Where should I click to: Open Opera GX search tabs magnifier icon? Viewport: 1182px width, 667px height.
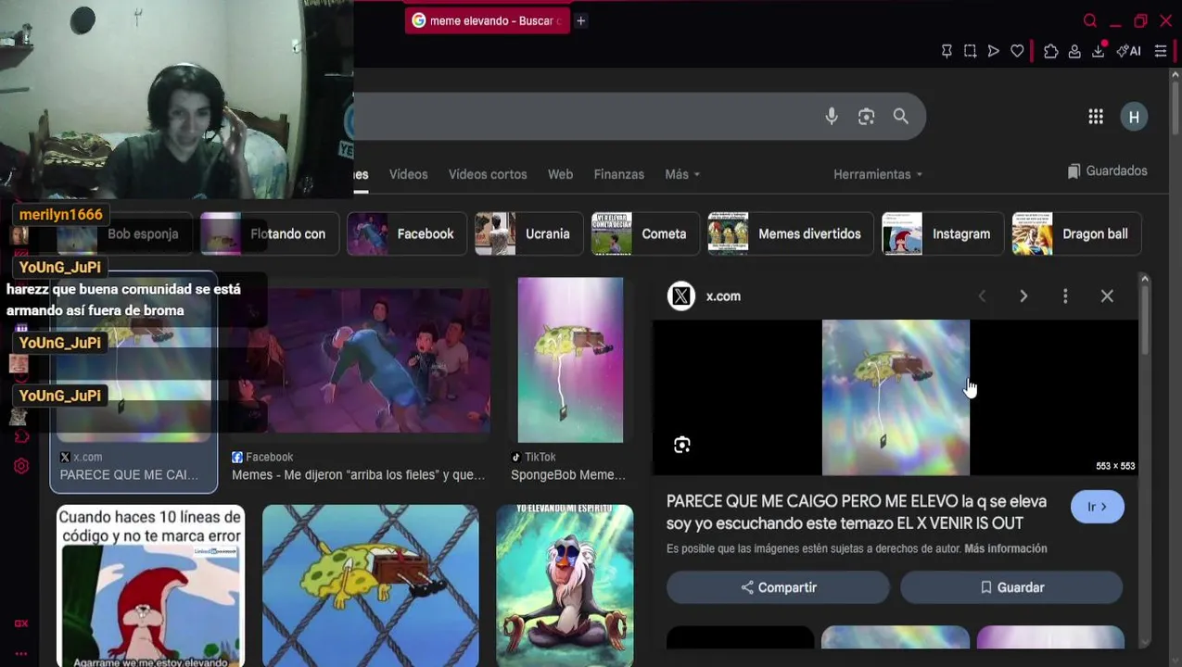coord(1090,20)
